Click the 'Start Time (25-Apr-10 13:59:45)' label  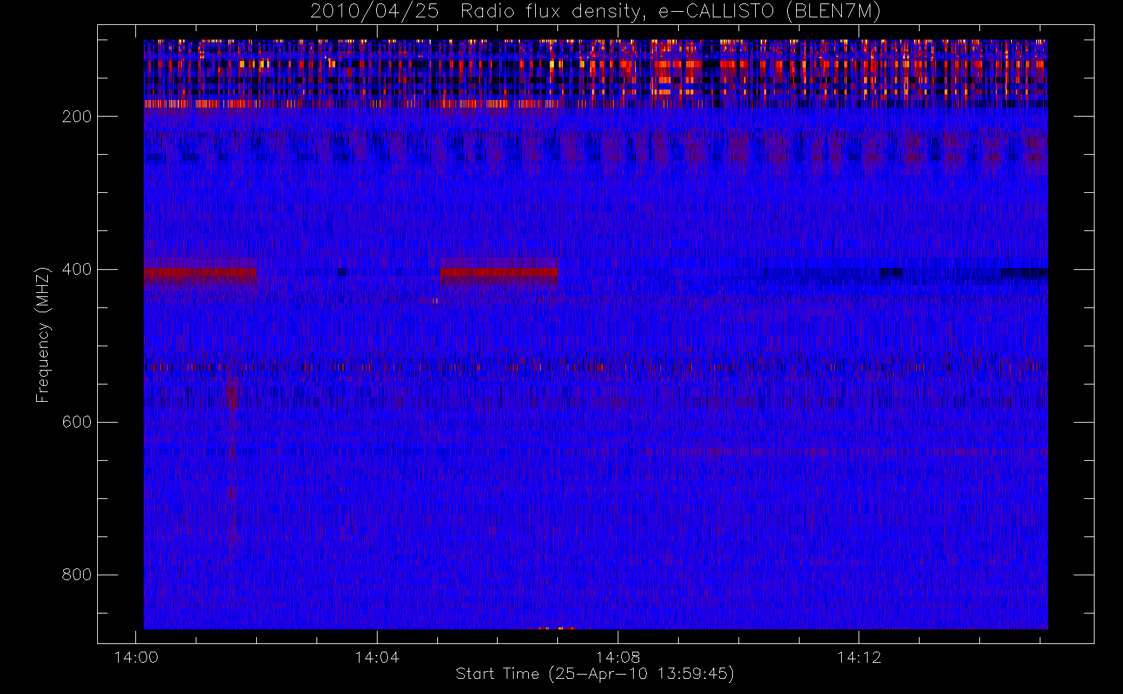point(595,674)
